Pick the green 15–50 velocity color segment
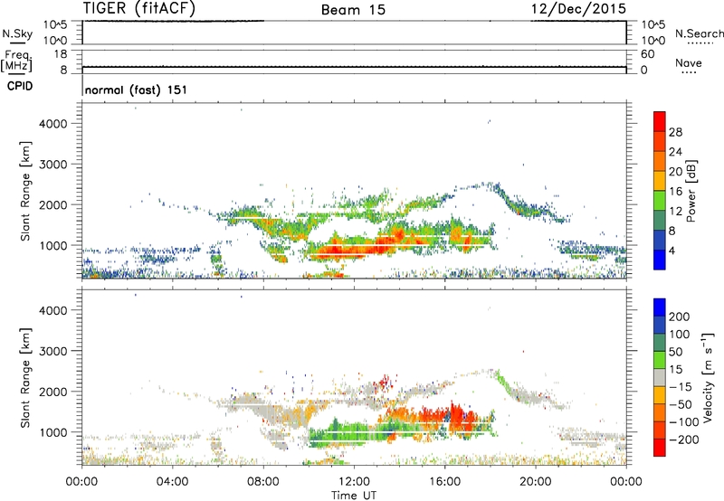Image resolution: width=724 pixels, height=501 pixels. click(660, 360)
